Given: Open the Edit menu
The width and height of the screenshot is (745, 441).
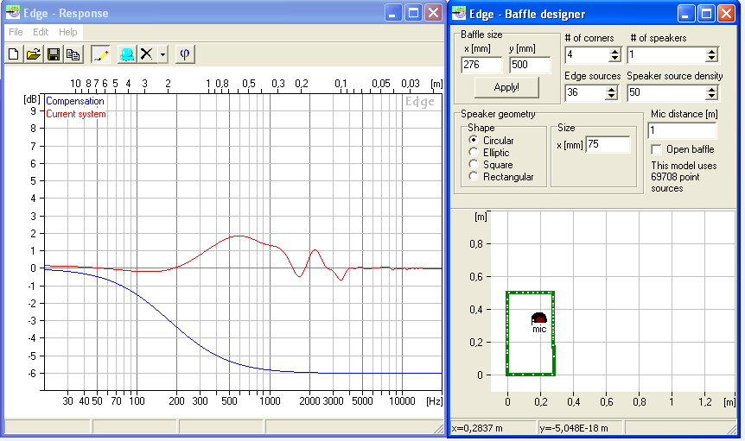Looking at the screenshot, I should [x=41, y=32].
